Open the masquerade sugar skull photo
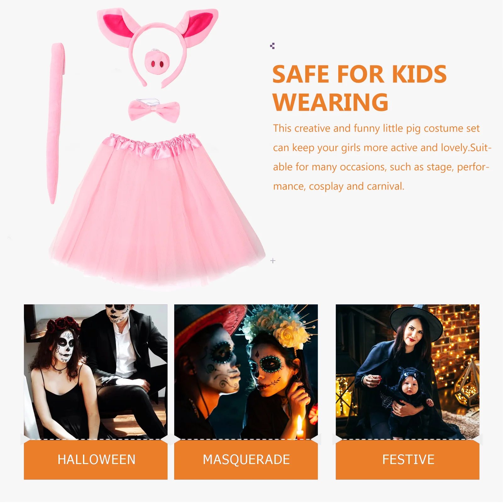Screen dimensions: 503x503 click(x=246, y=372)
